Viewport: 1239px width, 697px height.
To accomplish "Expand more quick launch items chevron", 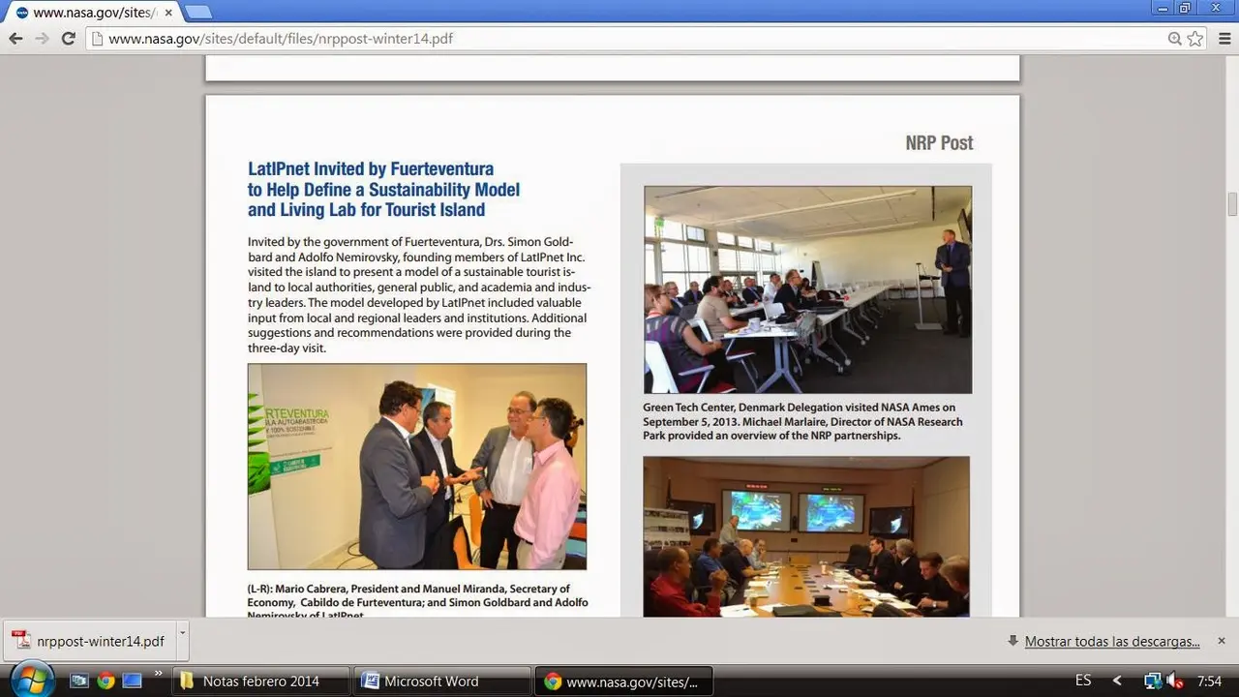I will click(158, 675).
